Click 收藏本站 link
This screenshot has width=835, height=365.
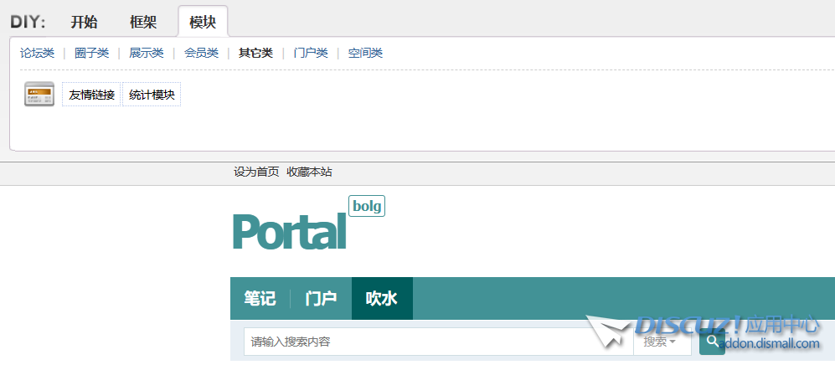pyautogui.click(x=309, y=172)
